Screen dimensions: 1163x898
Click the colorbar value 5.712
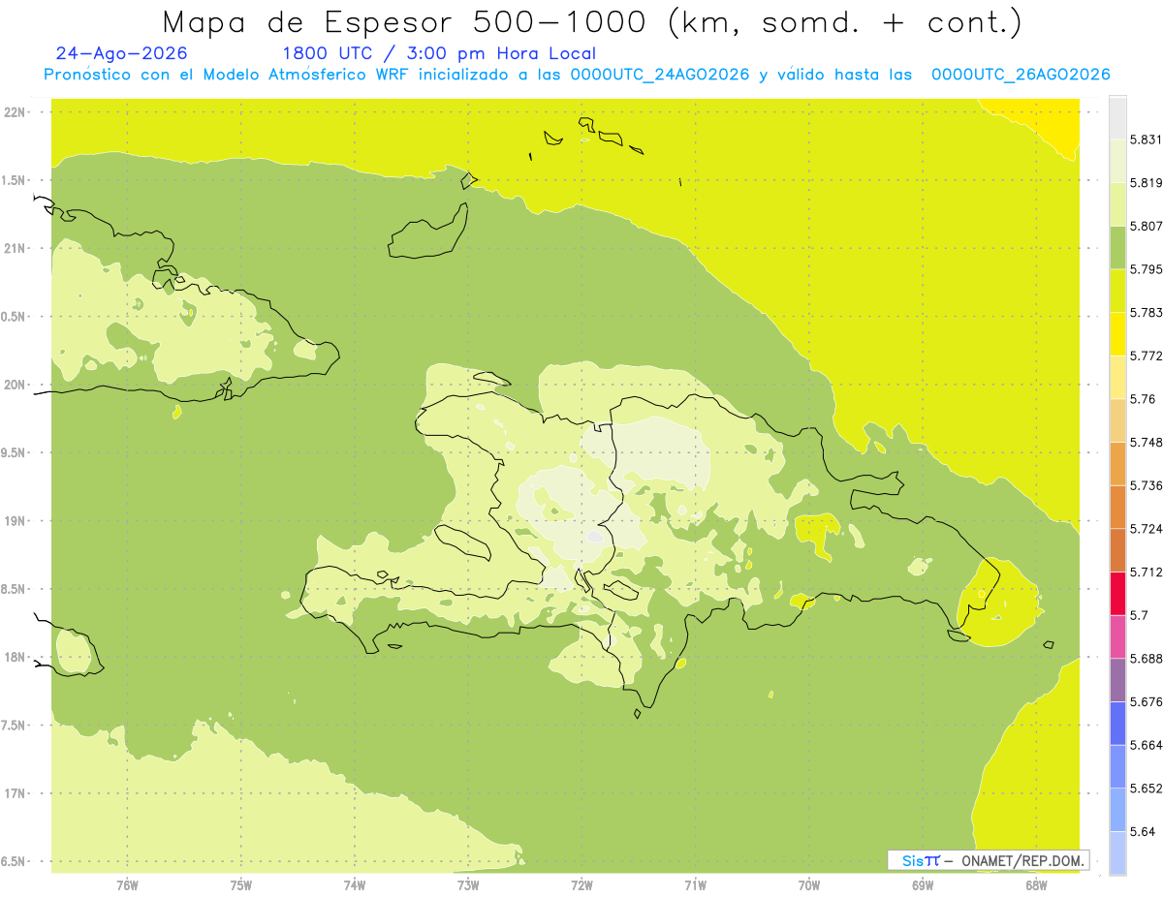click(x=1146, y=573)
